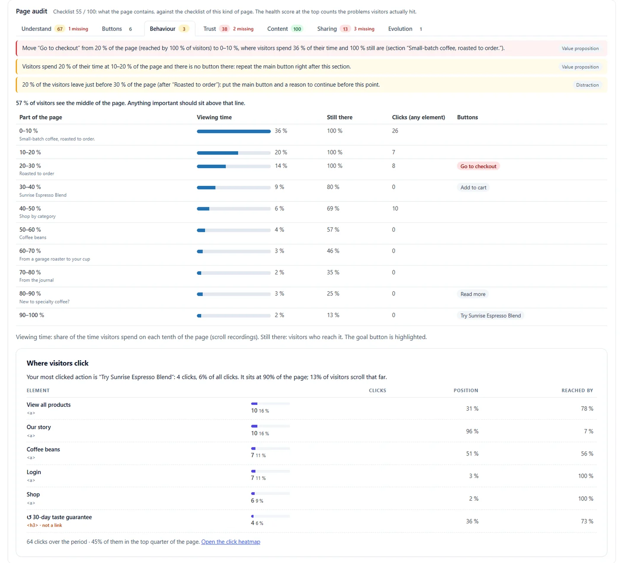Click the '96 %' position value for Our story
The width and height of the screenshot is (622, 563).
pos(472,431)
